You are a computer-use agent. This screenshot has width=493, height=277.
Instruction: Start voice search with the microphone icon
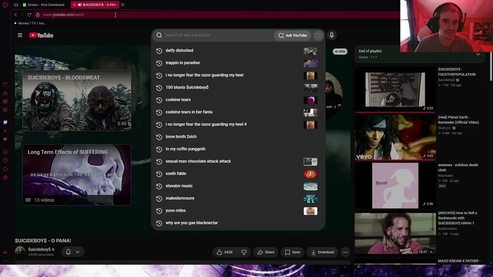(332, 35)
